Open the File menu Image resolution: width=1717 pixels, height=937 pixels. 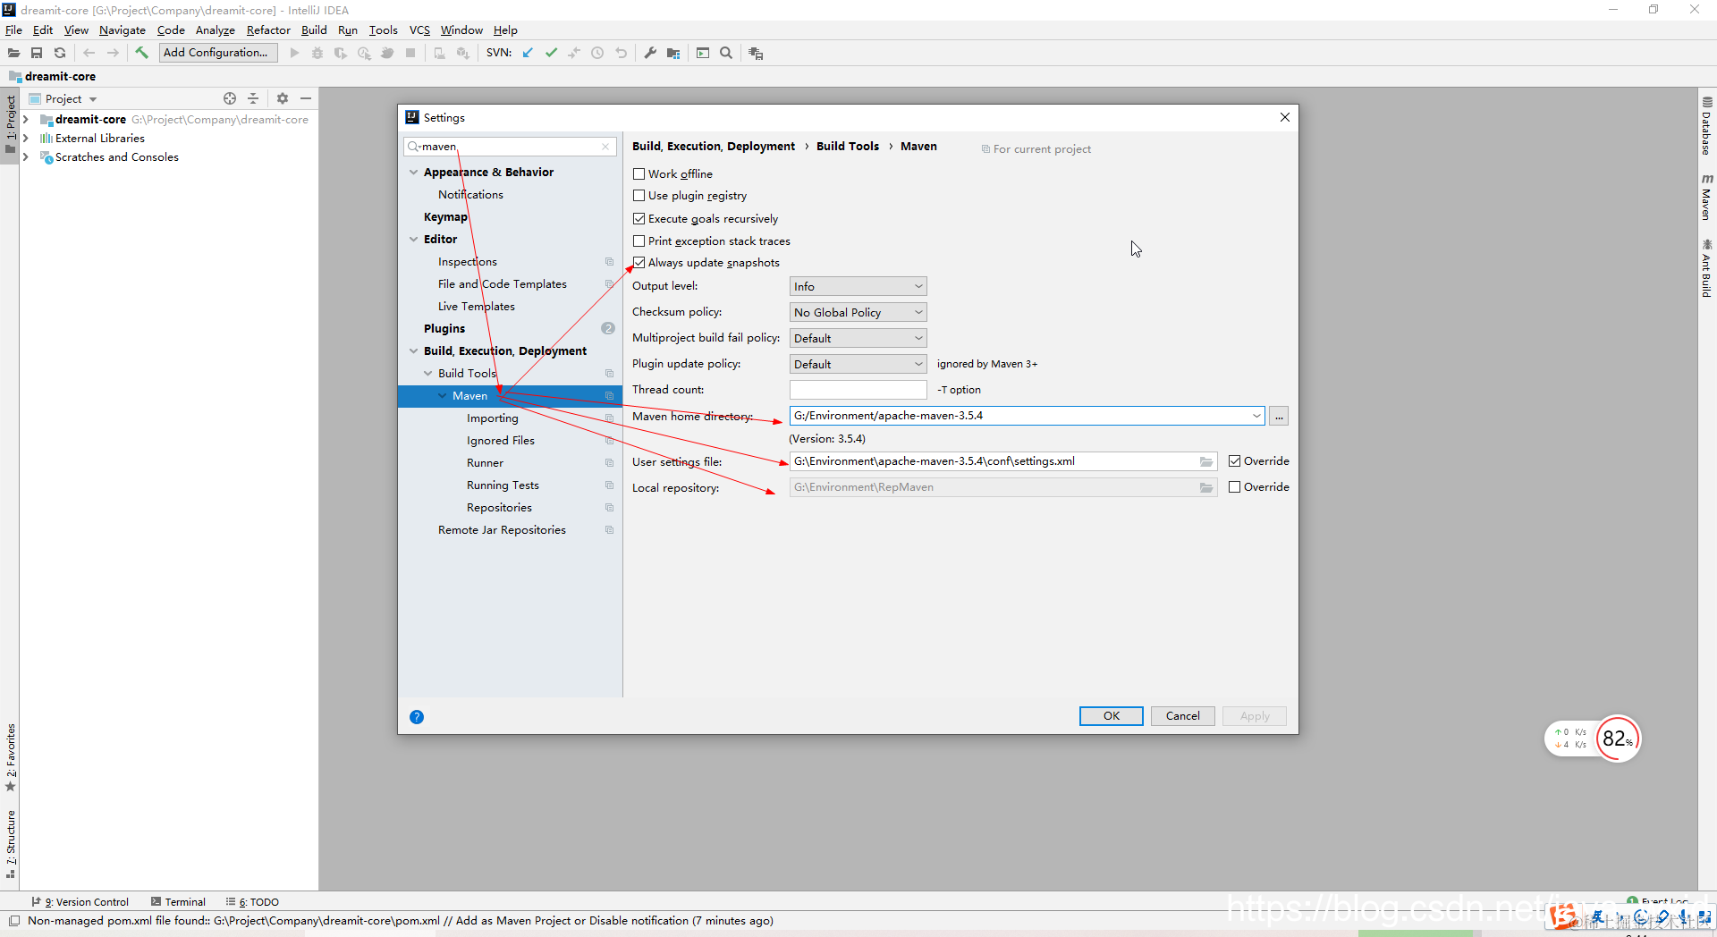tap(13, 30)
